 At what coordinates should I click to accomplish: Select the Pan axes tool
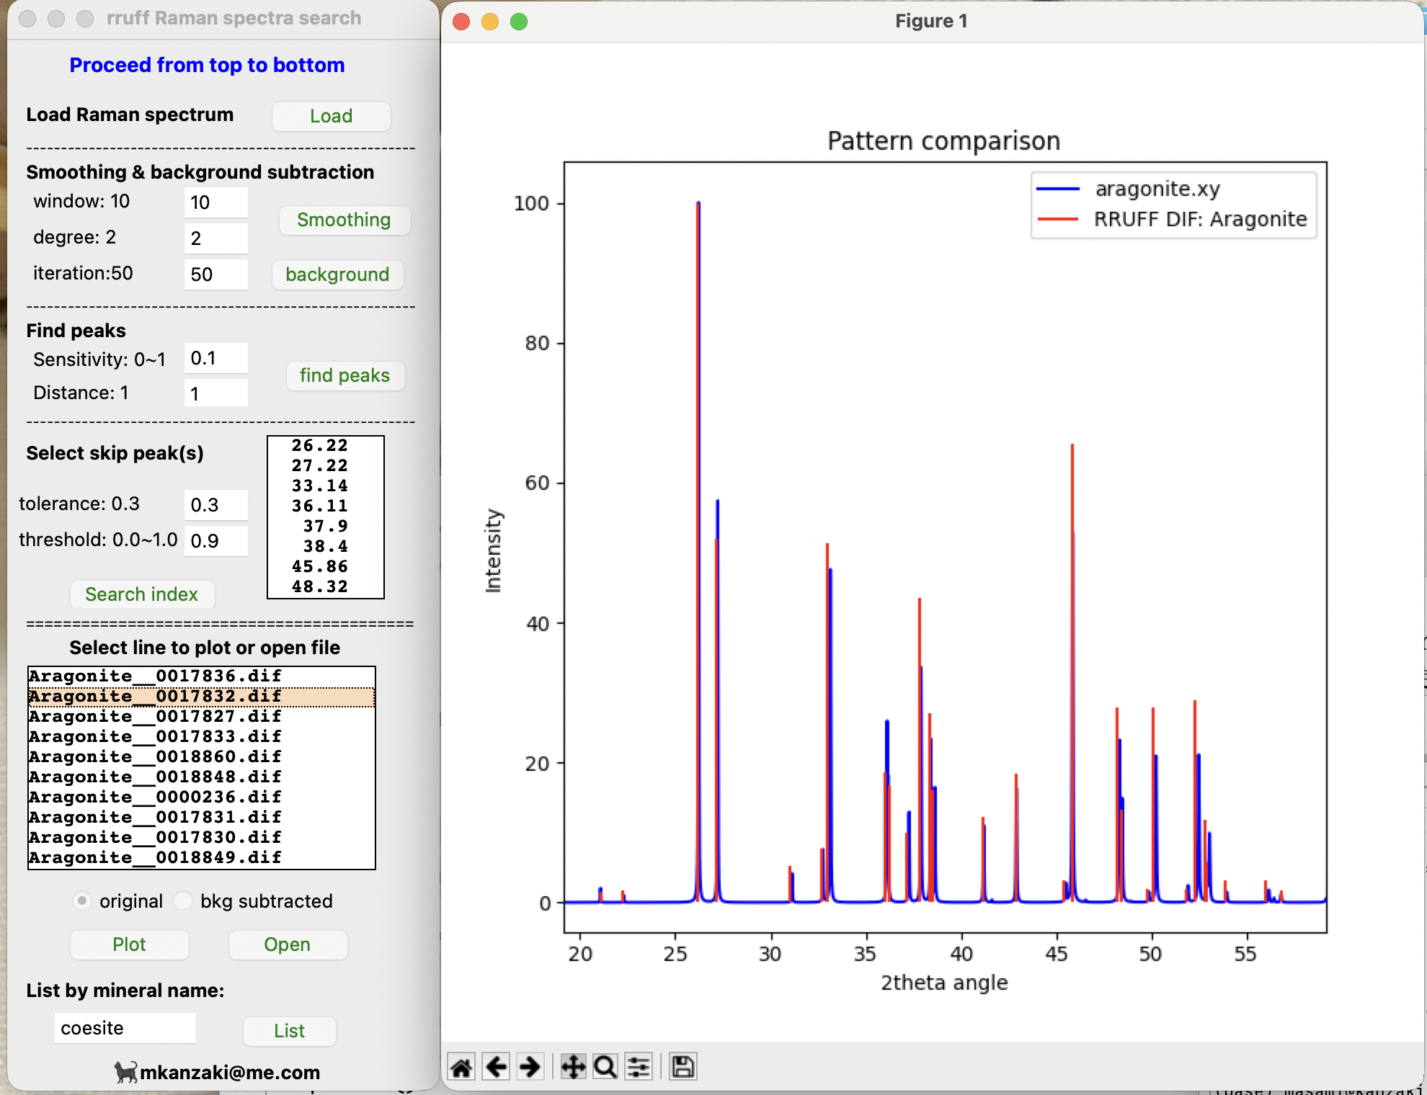[x=573, y=1067]
